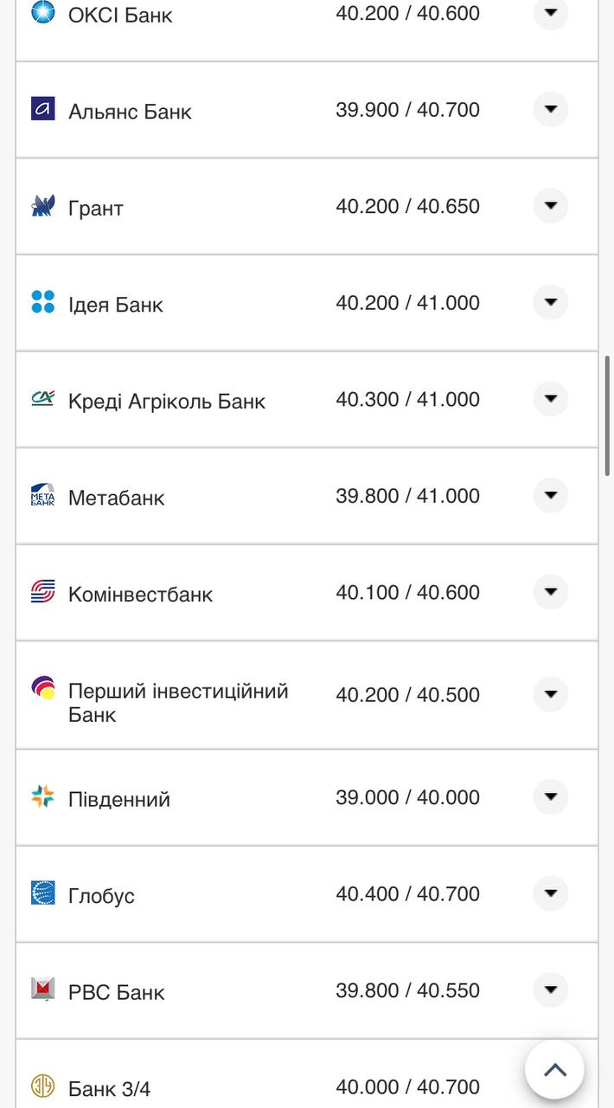Image resolution: width=614 pixels, height=1108 pixels.
Task: Expand Перший інвестиційний Банк details
Action: pos(551,694)
